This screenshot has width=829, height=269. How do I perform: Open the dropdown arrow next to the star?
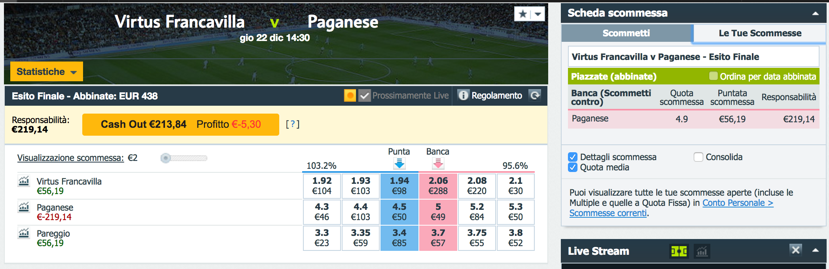pos(538,14)
